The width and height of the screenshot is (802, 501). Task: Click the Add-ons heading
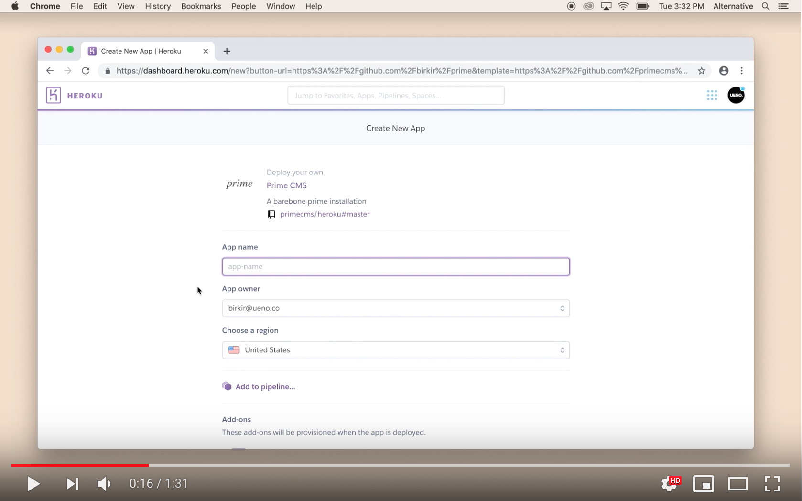[236, 419]
